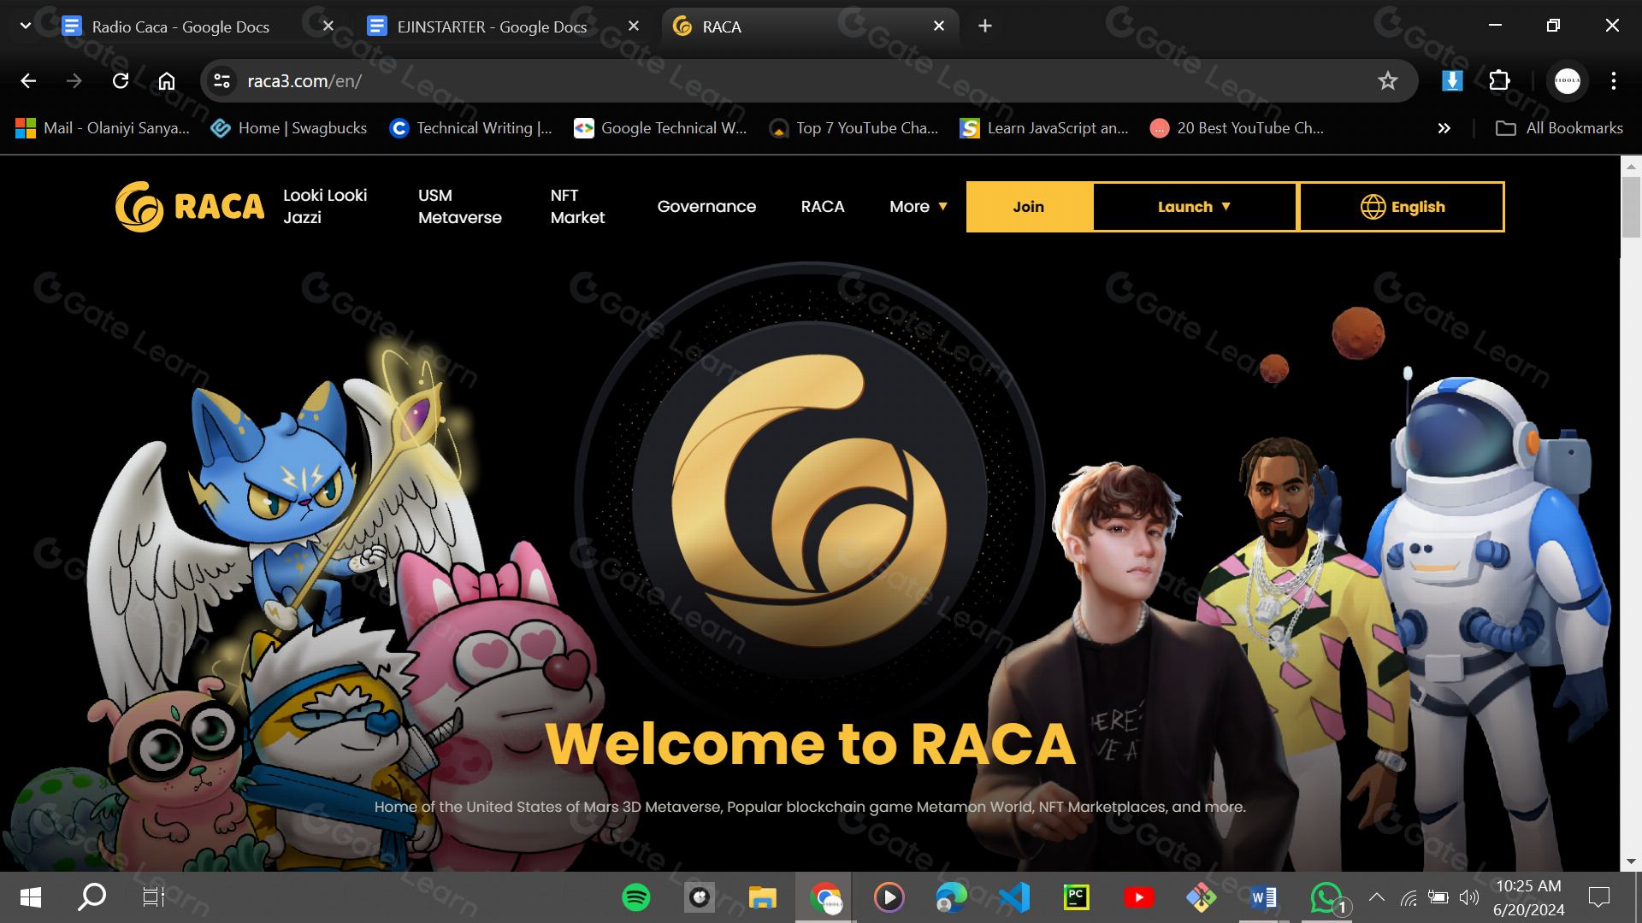The height and width of the screenshot is (923, 1642).
Task: Open the All Bookmarks folder
Action: coord(1558,127)
